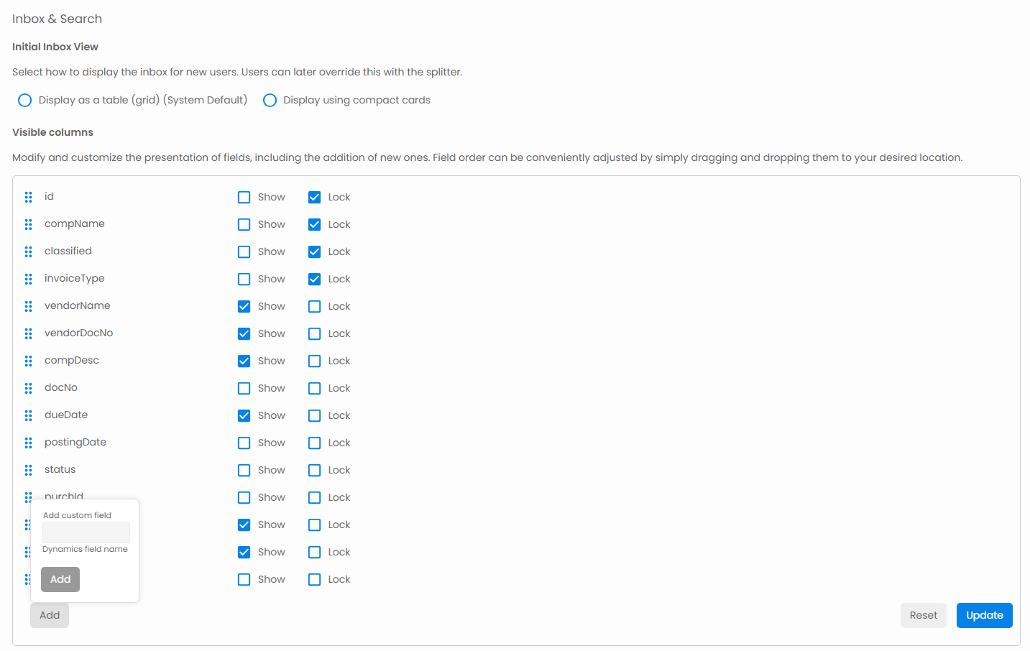
Task: Select Display using compact cards option
Action: tap(270, 100)
